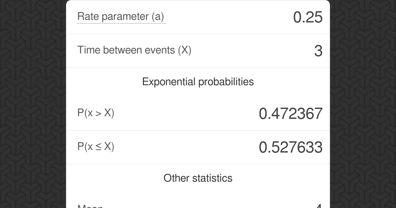Select the rate parameter value 0.25
The height and width of the screenshot is (208, 396).
tap(308, 17)
